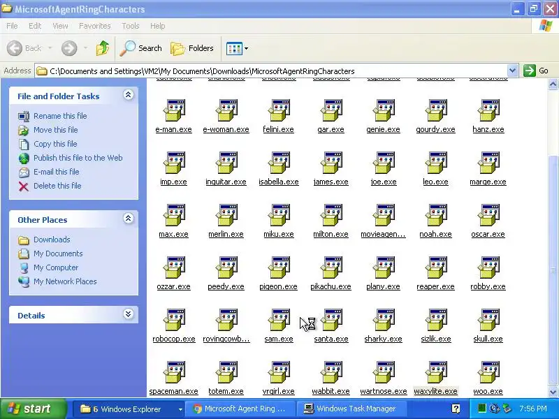Select the james.exe file icon
This screenshot has width=559, height=419.
(331, 163)
